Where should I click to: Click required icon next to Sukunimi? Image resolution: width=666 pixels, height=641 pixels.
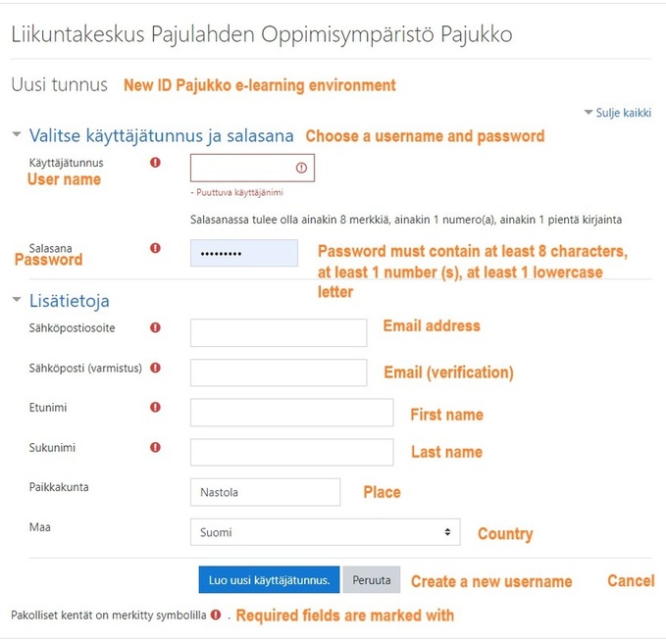pyautogui.click(x=155, y=448)
